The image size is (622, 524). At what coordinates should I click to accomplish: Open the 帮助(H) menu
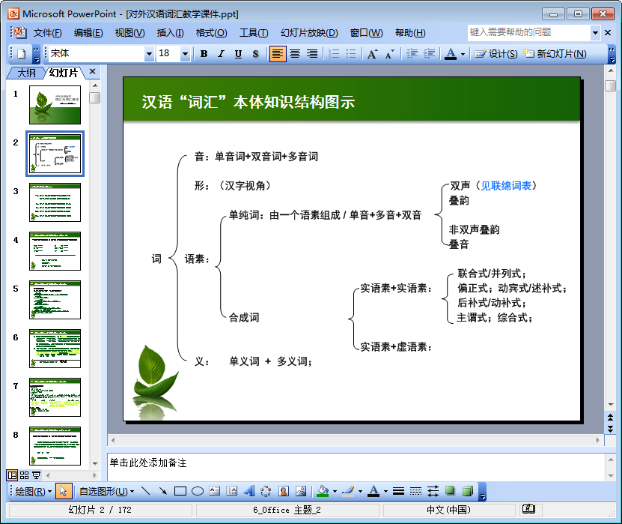[410, 32]
